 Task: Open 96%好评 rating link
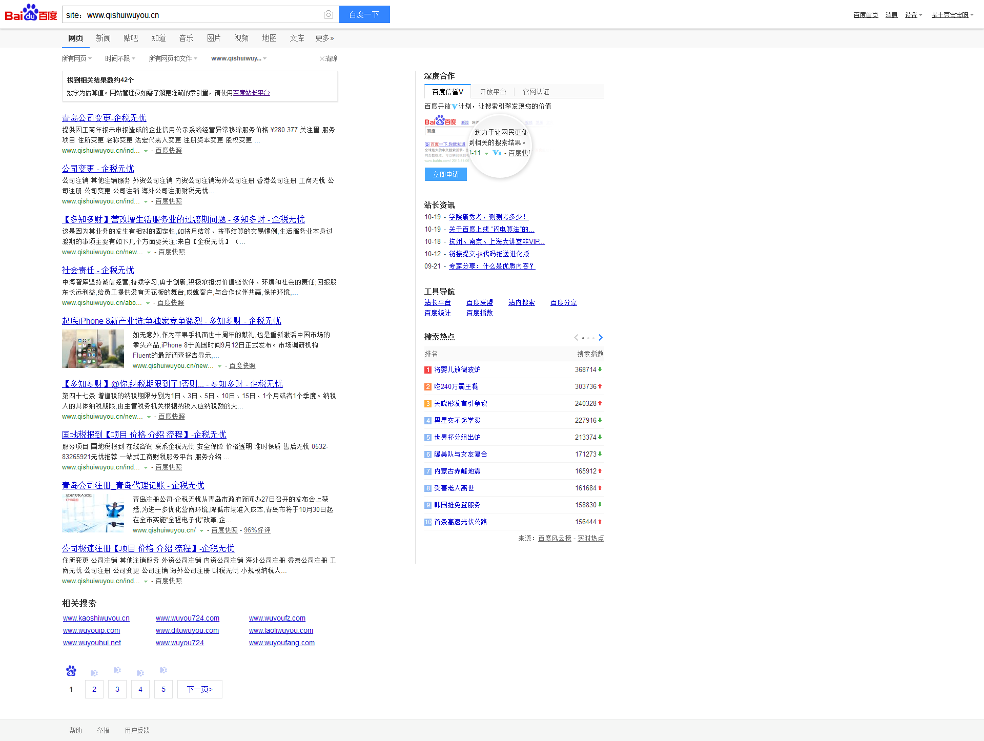[257, 531]
